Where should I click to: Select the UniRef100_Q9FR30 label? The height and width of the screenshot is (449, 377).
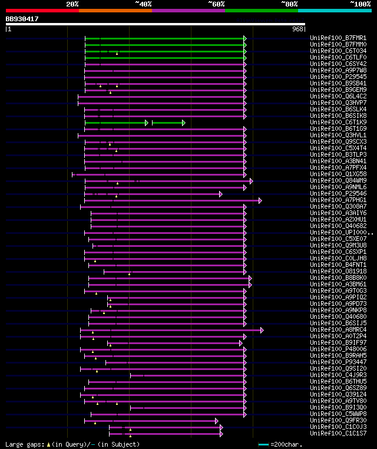(338, 420)
